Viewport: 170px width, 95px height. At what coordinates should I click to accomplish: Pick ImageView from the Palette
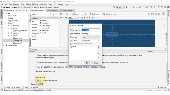(x=44, y=23)
